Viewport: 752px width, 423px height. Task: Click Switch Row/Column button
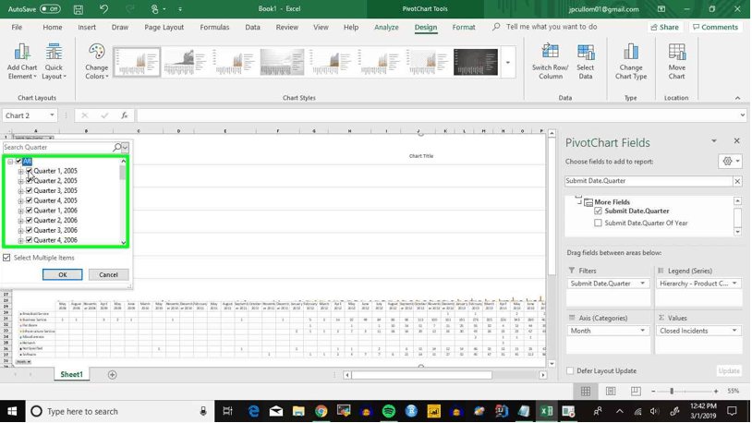point(550,61)
